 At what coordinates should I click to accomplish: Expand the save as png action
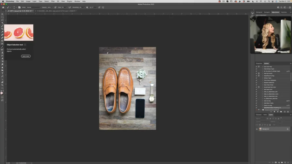pyautogui.click(x=263, y=101)
